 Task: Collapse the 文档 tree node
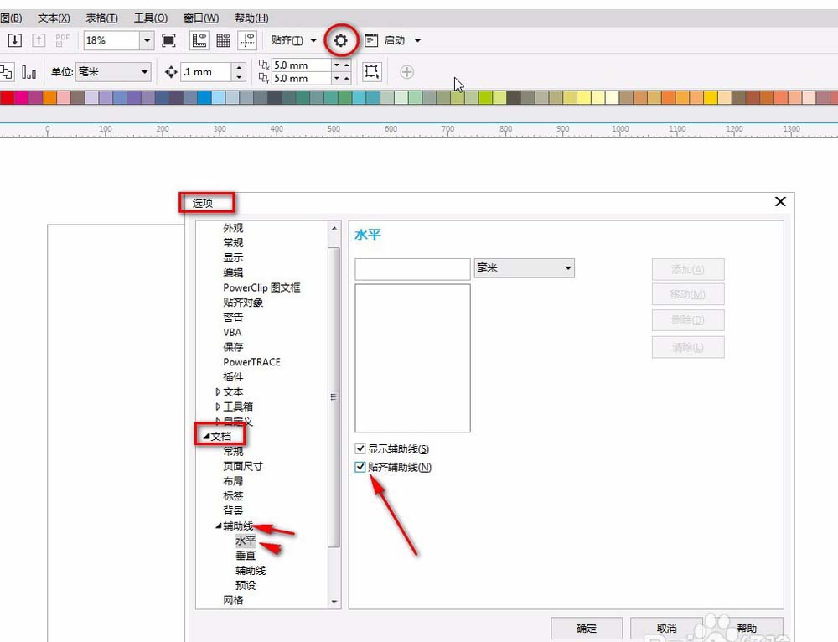click(206, 437)
